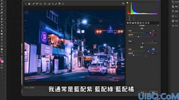Screen dimensions: 179x100
Task: Click the night street preview image
Action: click(x=74, y=46)
